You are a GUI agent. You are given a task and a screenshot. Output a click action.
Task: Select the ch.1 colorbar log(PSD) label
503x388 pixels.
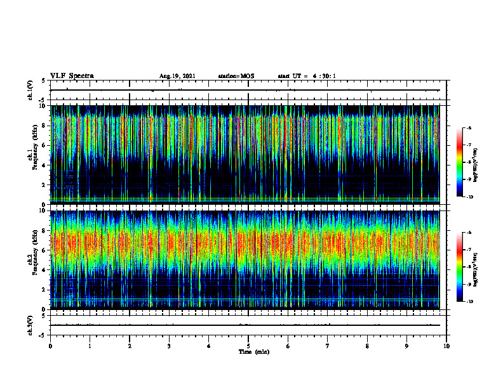475,165
